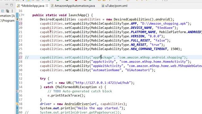The height and width of the screenshot is (114, 202).
Task: Click "Hello the app started." string
Action: tap(99, 108)
